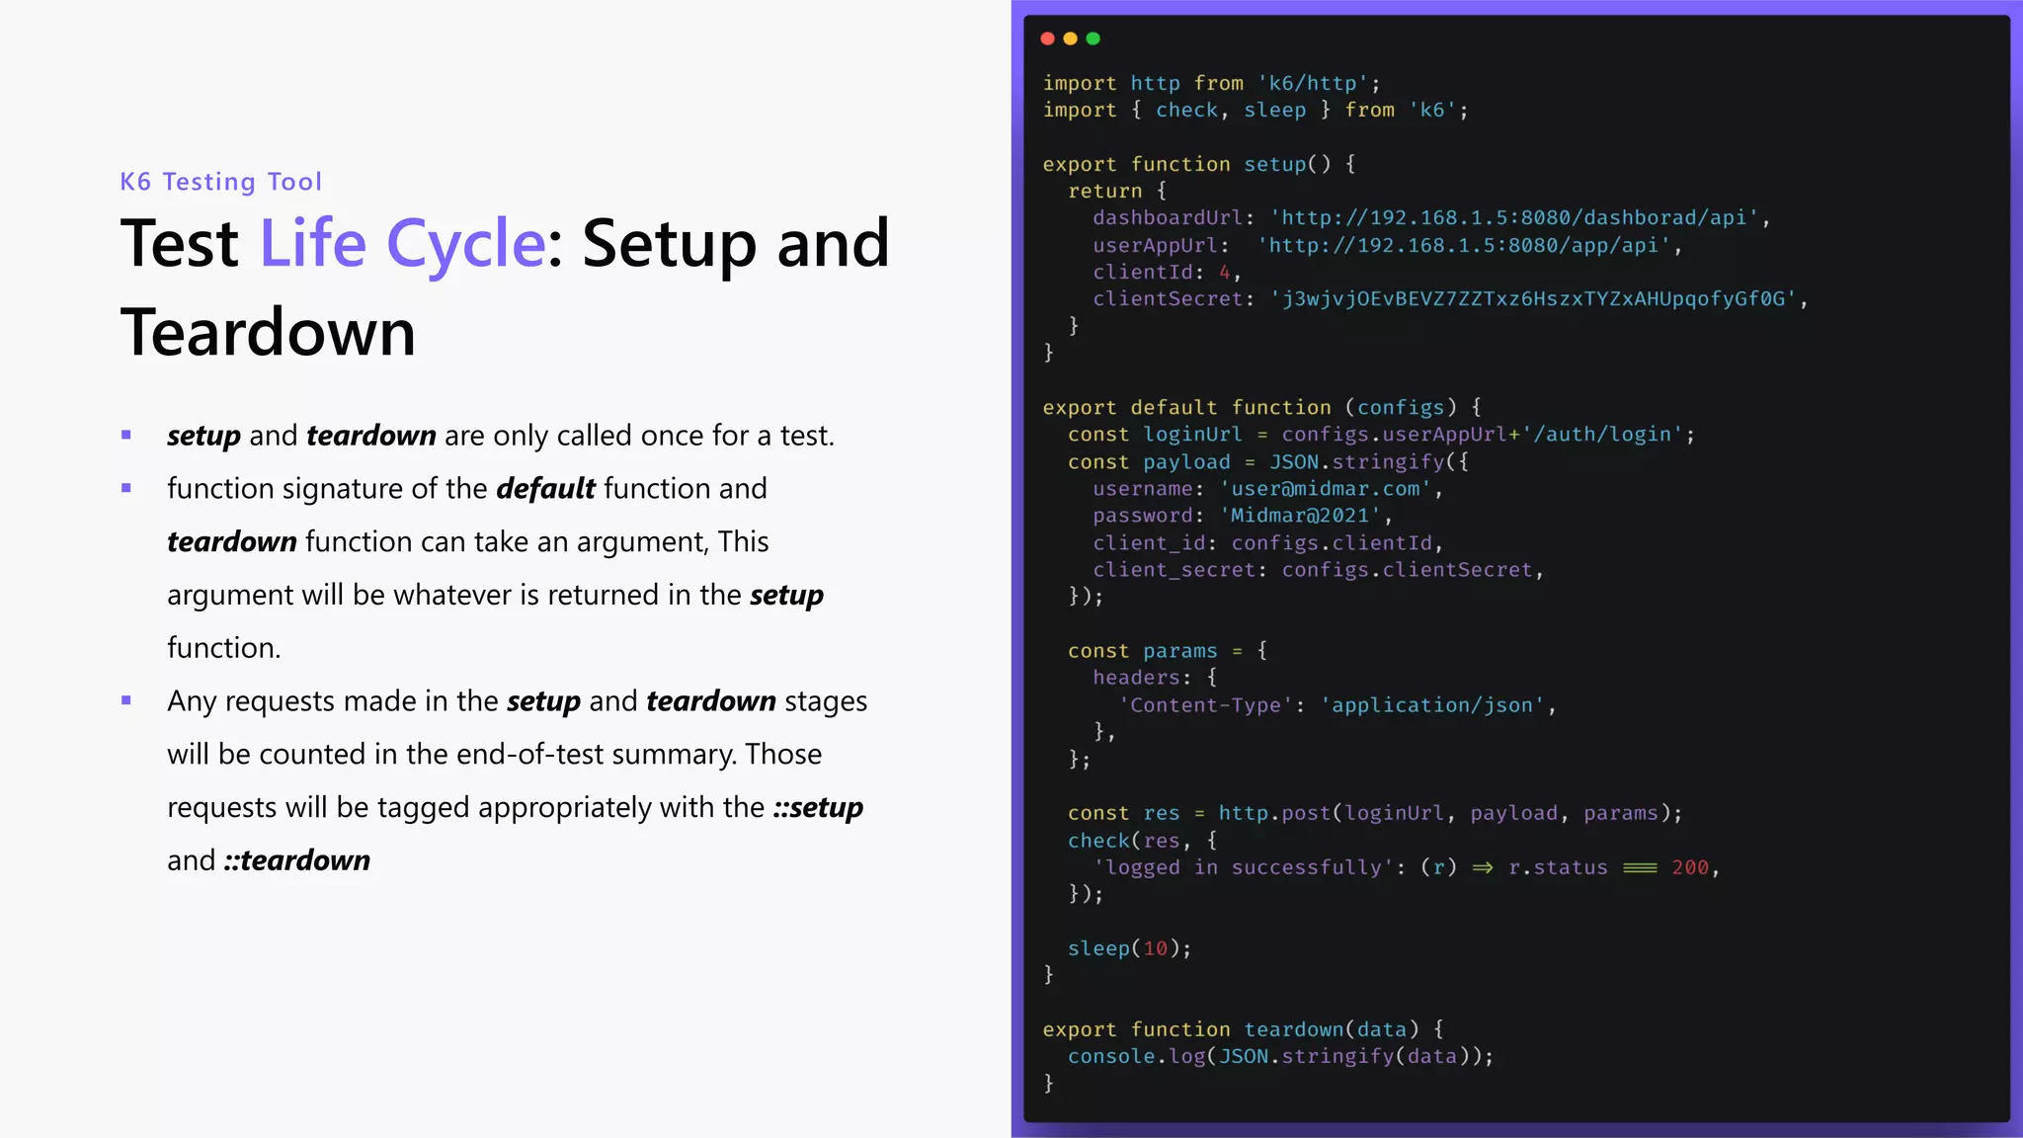This screenshot has width=2023, height=1138.
Task: Click the 'check(res, {' code line
Action: pyautogui.click(x=1143, y=841)
